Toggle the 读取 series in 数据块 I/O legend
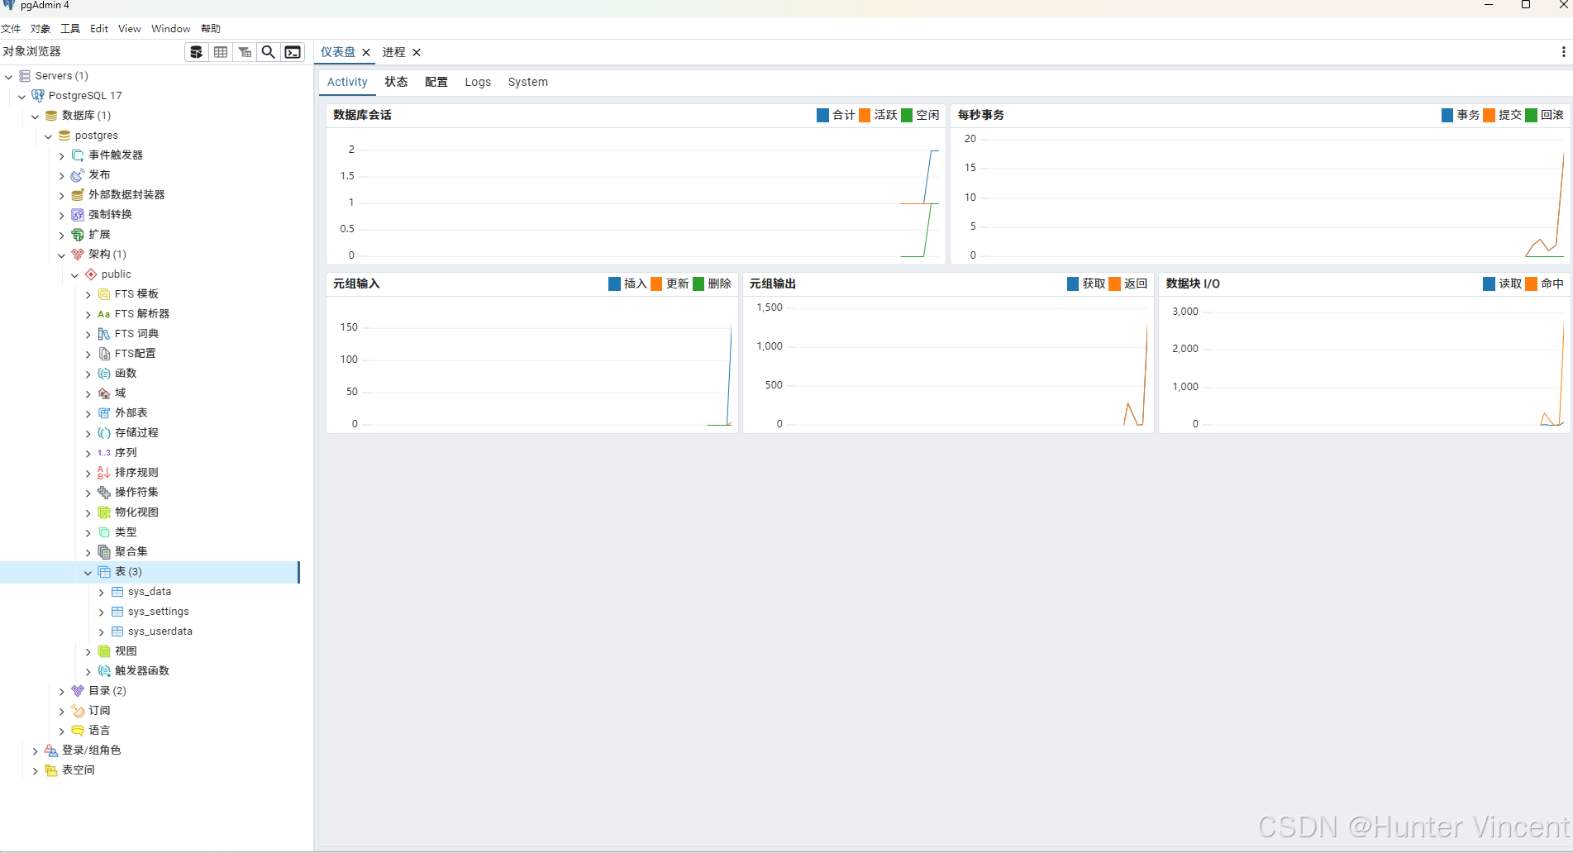The width and height of the screenshot is (1573, 853). [x=1501, y=284]
